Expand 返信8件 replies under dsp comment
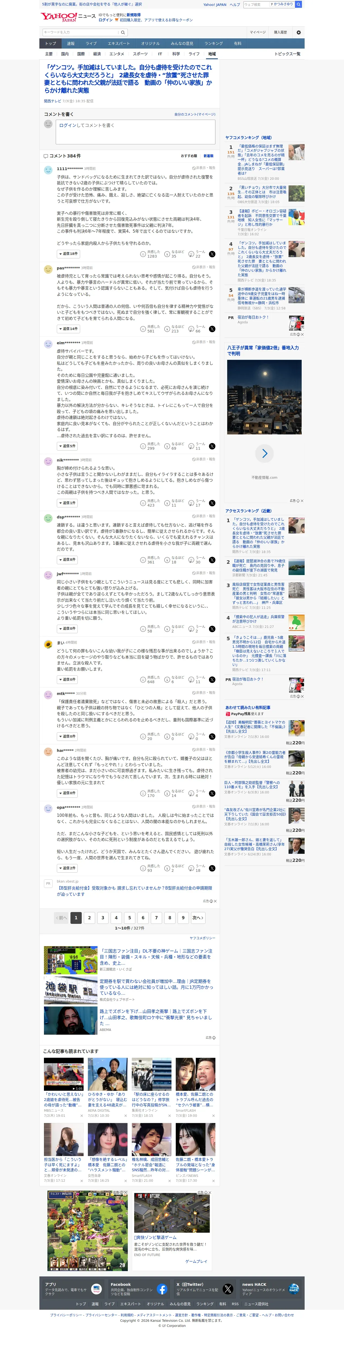The height and width of the screenshot is (1358, 344). [67, 560]
